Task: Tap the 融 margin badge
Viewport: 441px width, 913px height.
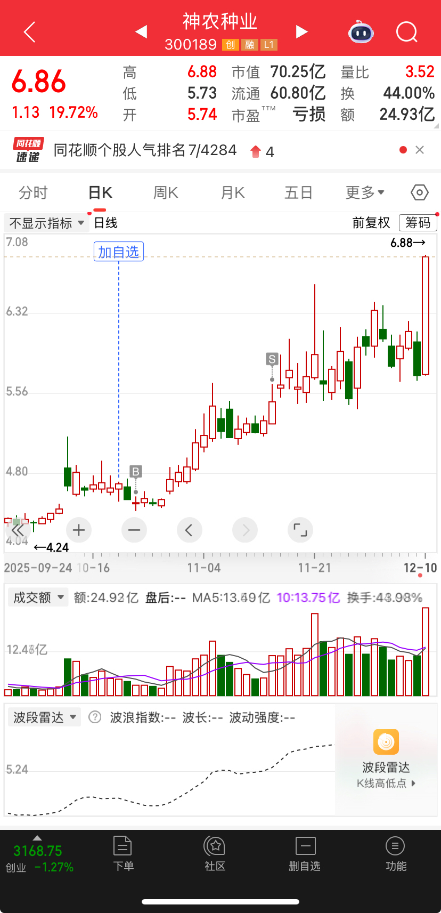Action: tap(249, 45)
